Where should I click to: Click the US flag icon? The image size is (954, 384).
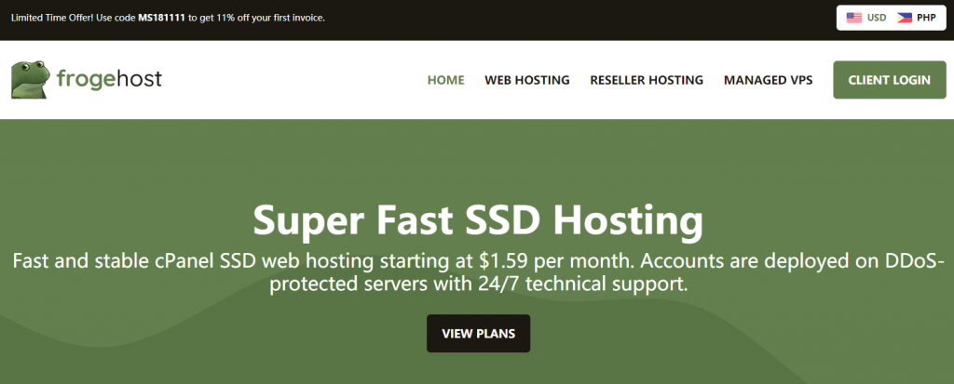853,18
